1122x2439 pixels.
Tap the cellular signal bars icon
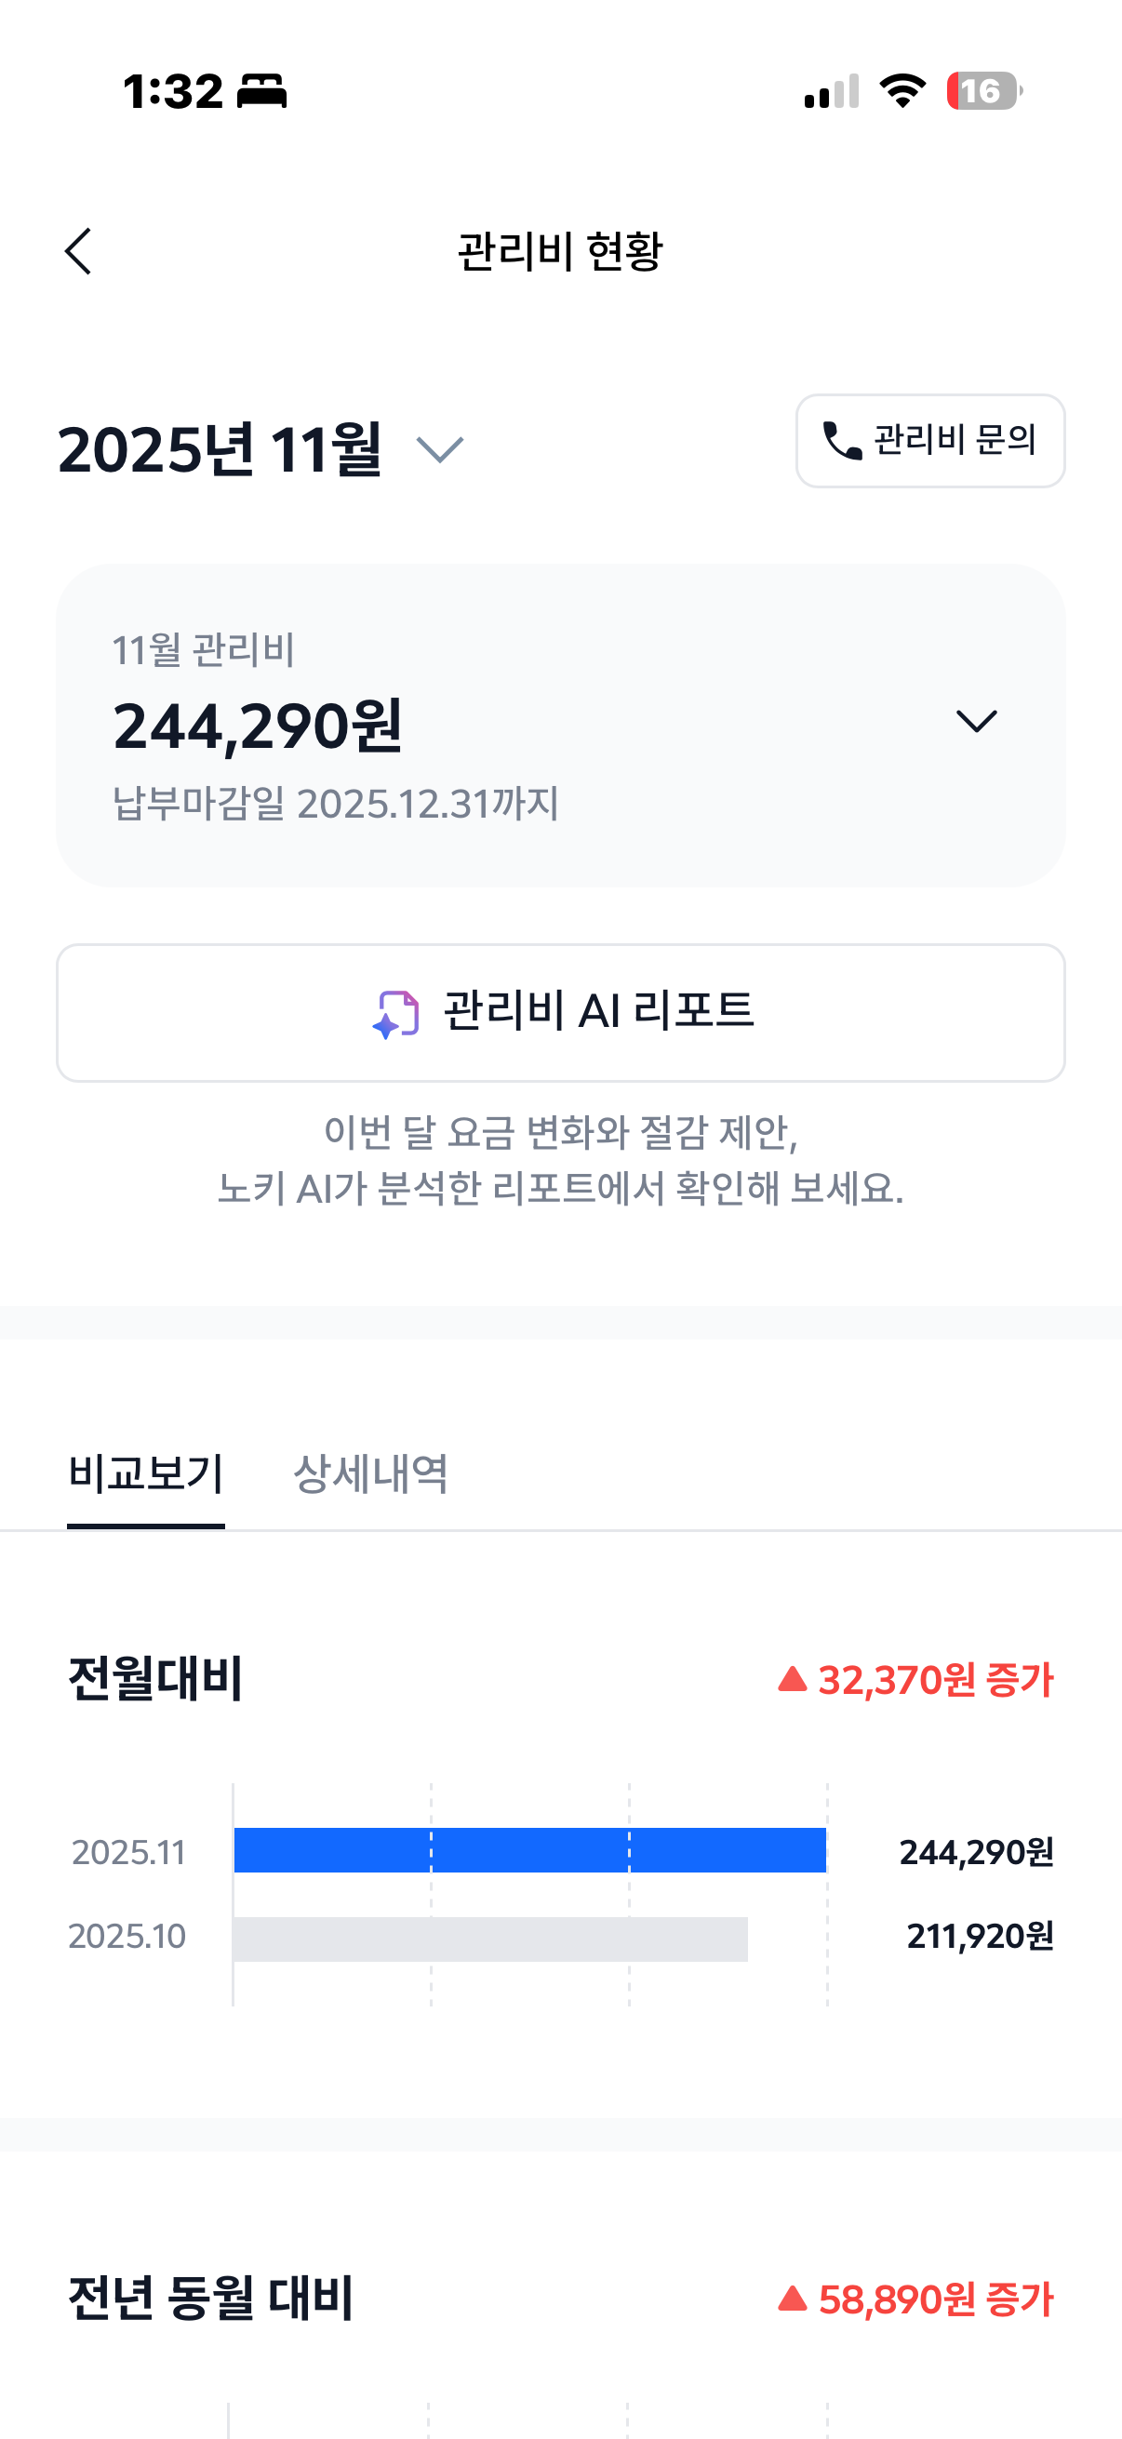(x=832, y=92)
